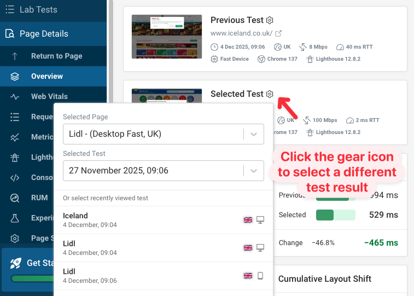Screen dimensions: 414x296
Task: Open the Selected Test date dropdown
Action: pos(164,171)
